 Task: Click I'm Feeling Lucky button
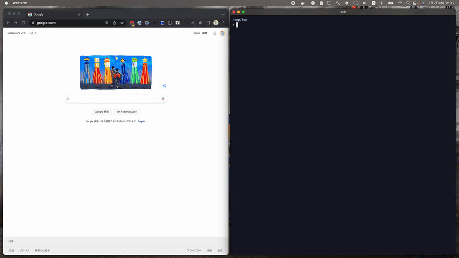point(127,112)
